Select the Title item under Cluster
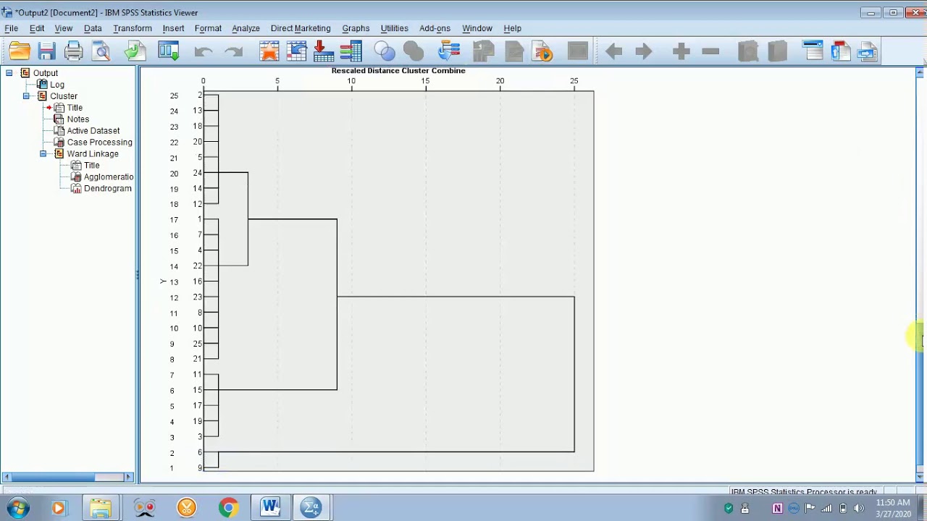This screenshot has width=927, height=521. click(75, 108)
